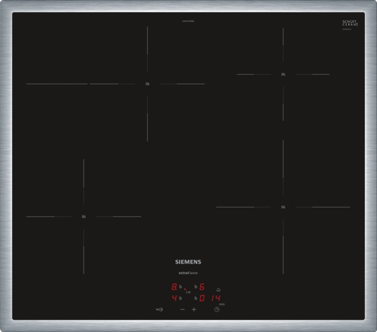Tap the boost b beside the 8
This screenshot has height=332, width=377.
180,287
